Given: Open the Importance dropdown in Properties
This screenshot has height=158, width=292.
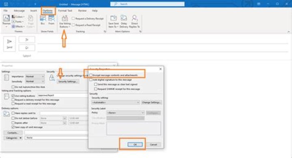Looking at the screenshot, I should pyautogui.click(x=35, y=76).
